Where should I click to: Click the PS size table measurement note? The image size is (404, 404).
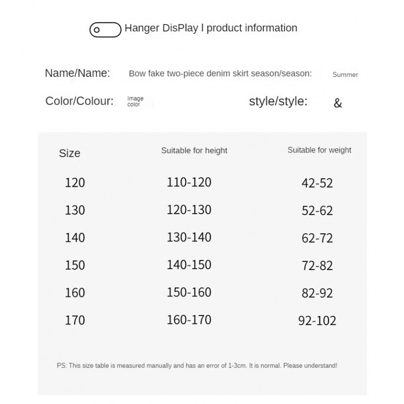197,366
